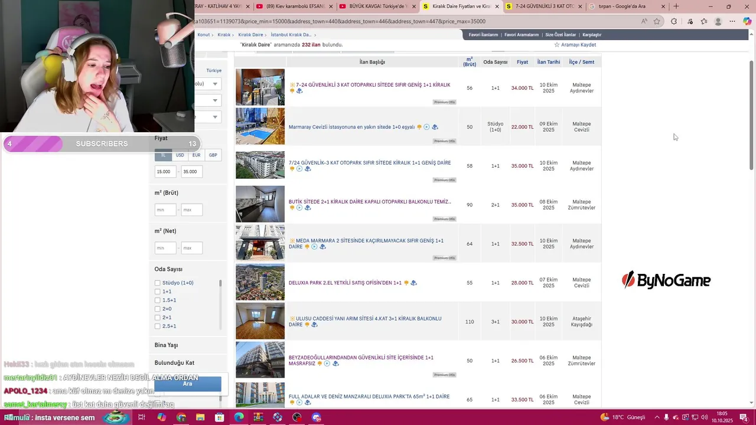Click İstanbul Kiralık Da.. breadcrumb link
Image resolution: width=756 pixels, height=425 pixels.
[291, 35]
